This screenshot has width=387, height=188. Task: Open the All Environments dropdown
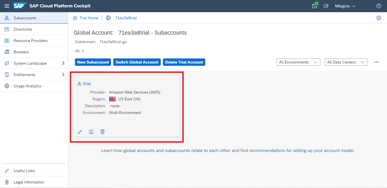[298, 62]
